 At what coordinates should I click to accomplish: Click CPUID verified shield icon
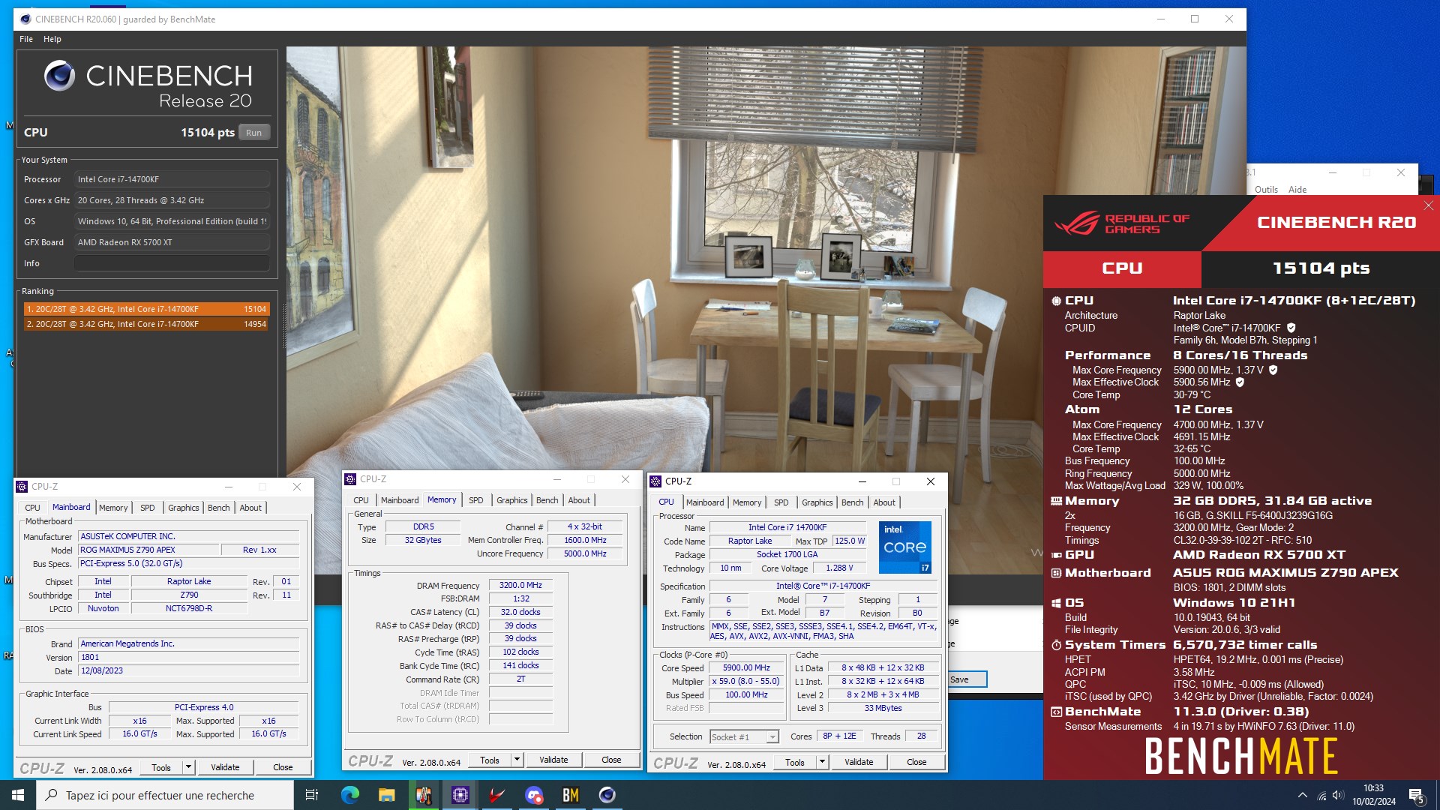[1291, 328]
